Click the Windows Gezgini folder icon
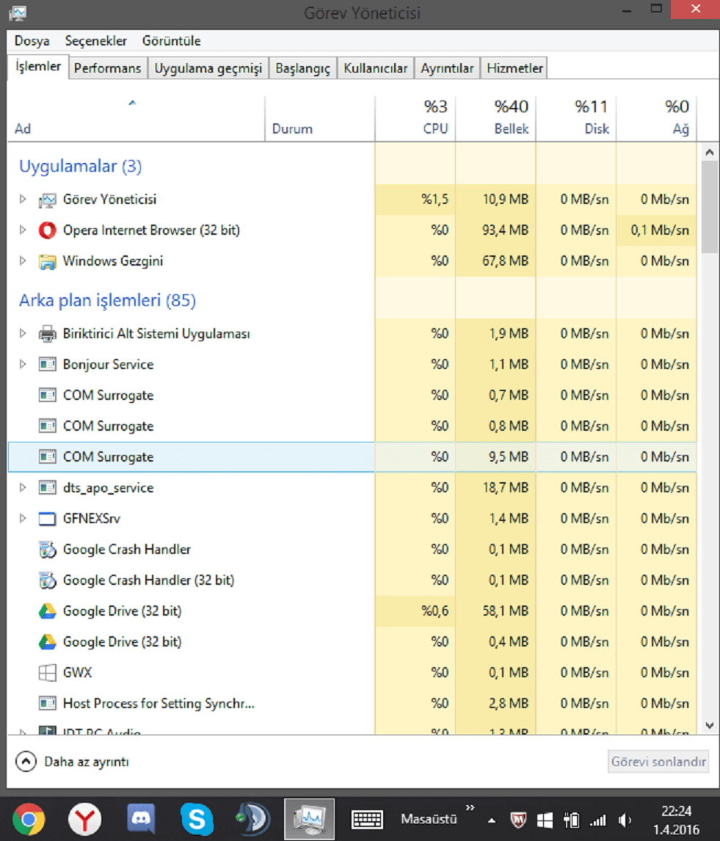The image size is (720, 841). (47, 261)
